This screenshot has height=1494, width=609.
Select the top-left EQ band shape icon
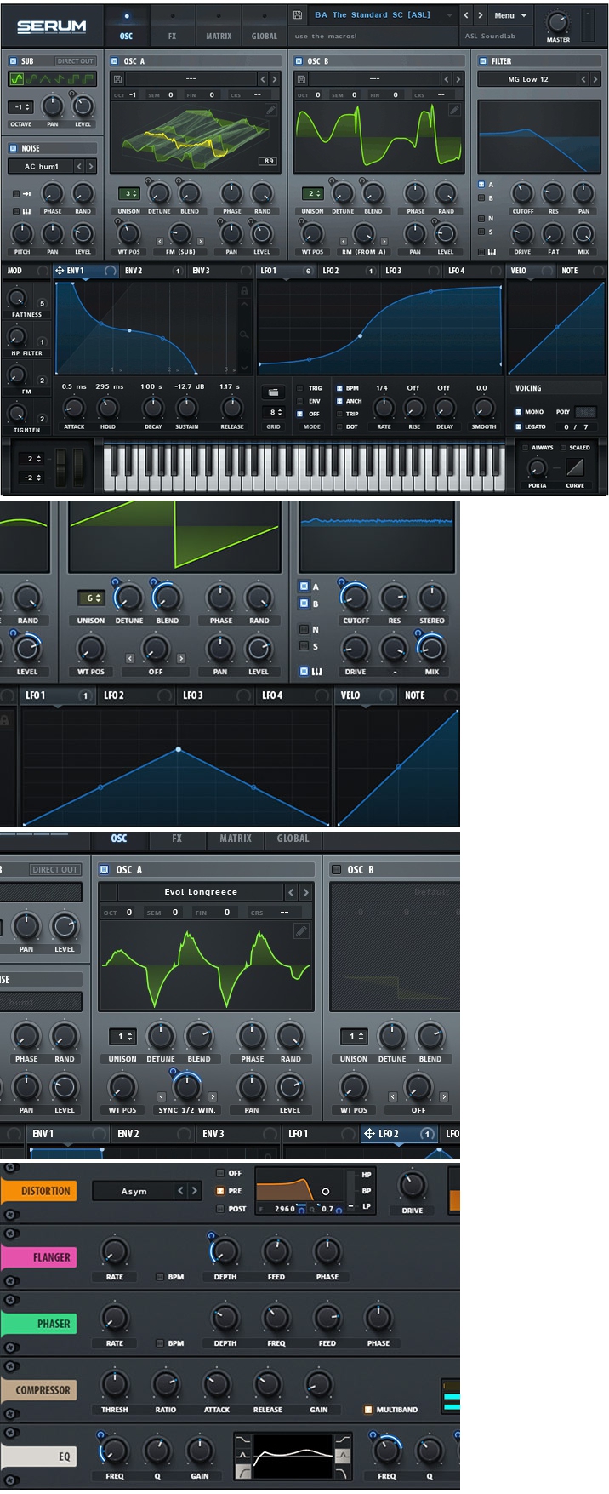[242, 1440]
